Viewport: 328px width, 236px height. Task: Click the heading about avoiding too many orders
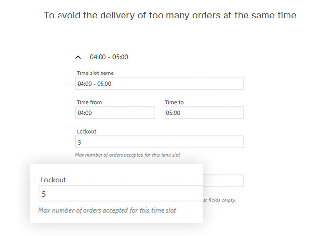click(170, 15)
